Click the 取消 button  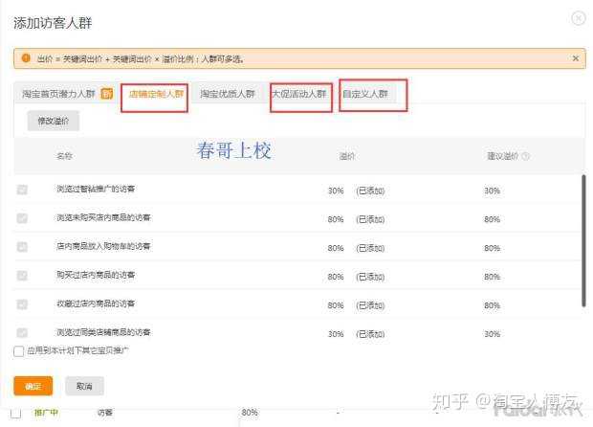84,386
